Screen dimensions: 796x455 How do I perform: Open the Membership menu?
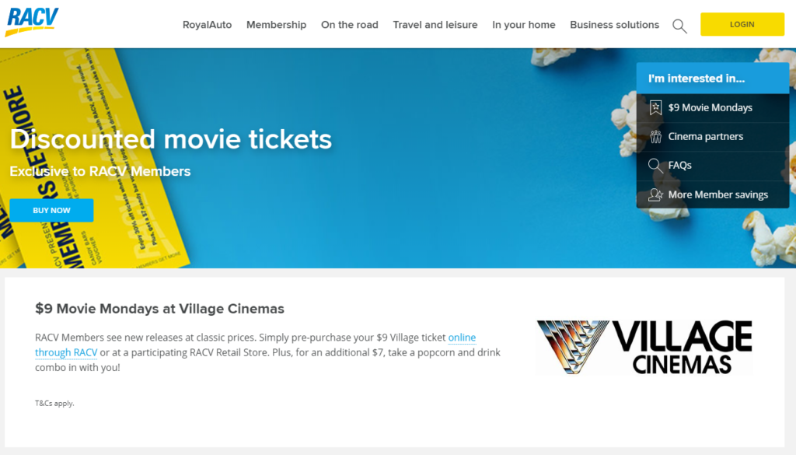click(x=276, y=25)
